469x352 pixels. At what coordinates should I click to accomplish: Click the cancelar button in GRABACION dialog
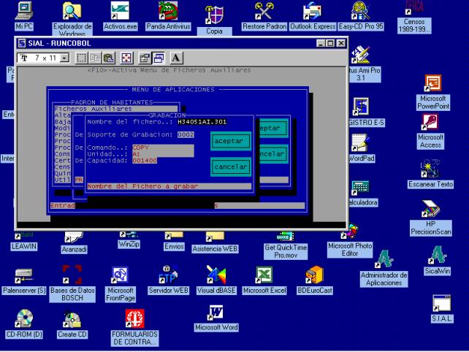click(230, 167)
